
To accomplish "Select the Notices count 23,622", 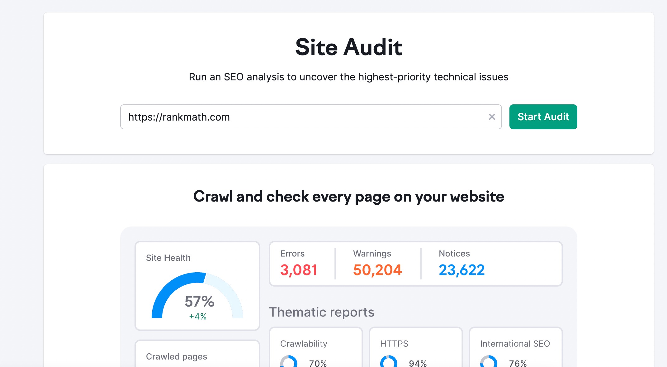I will (x=462, y=270).
